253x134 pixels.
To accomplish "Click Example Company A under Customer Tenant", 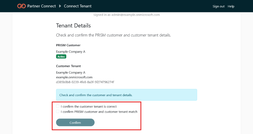I will point(71,73).
